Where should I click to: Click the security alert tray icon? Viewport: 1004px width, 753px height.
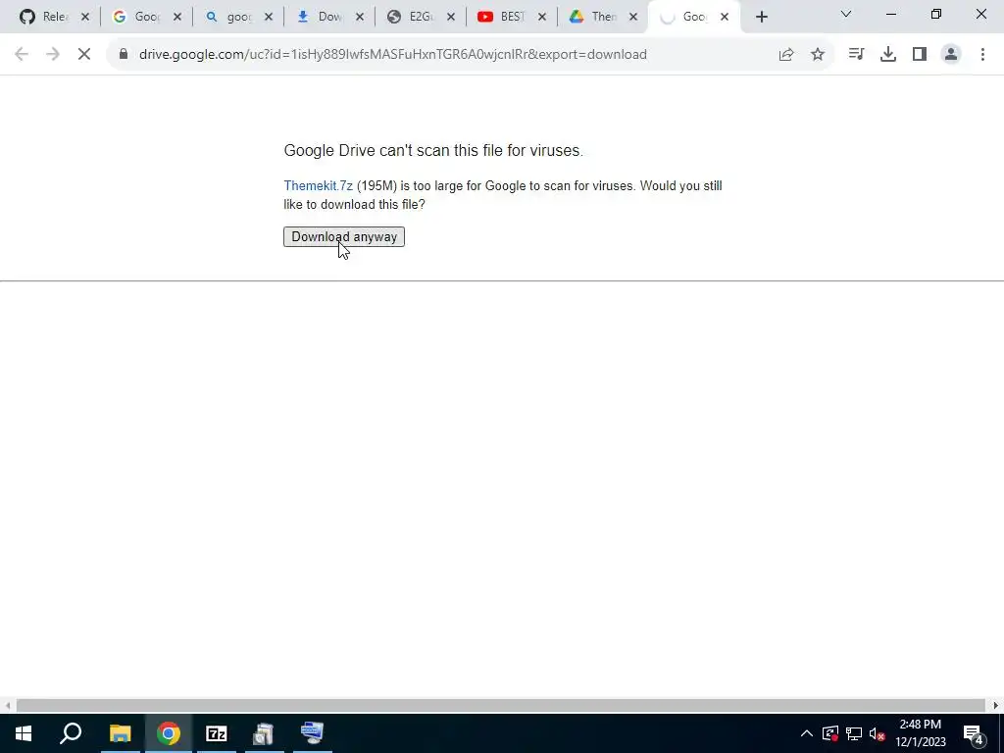pos(830,733)
